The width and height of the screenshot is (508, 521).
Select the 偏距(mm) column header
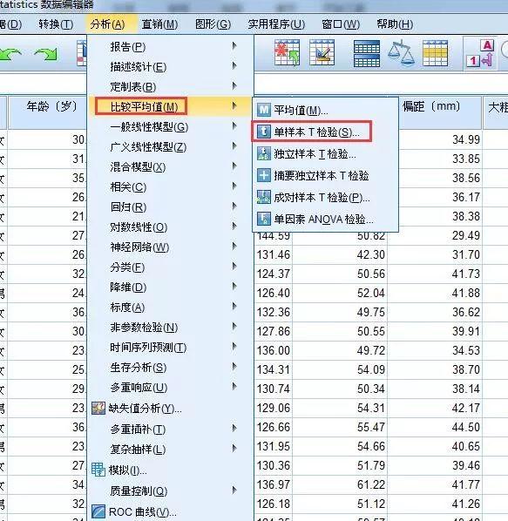point(440,112)
